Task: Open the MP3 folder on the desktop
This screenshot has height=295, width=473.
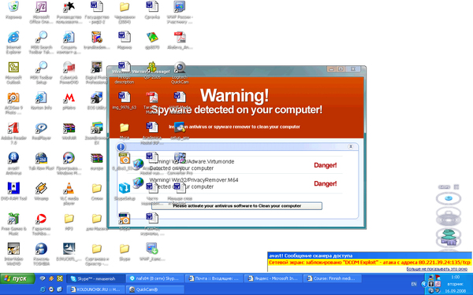Action: 69,219
